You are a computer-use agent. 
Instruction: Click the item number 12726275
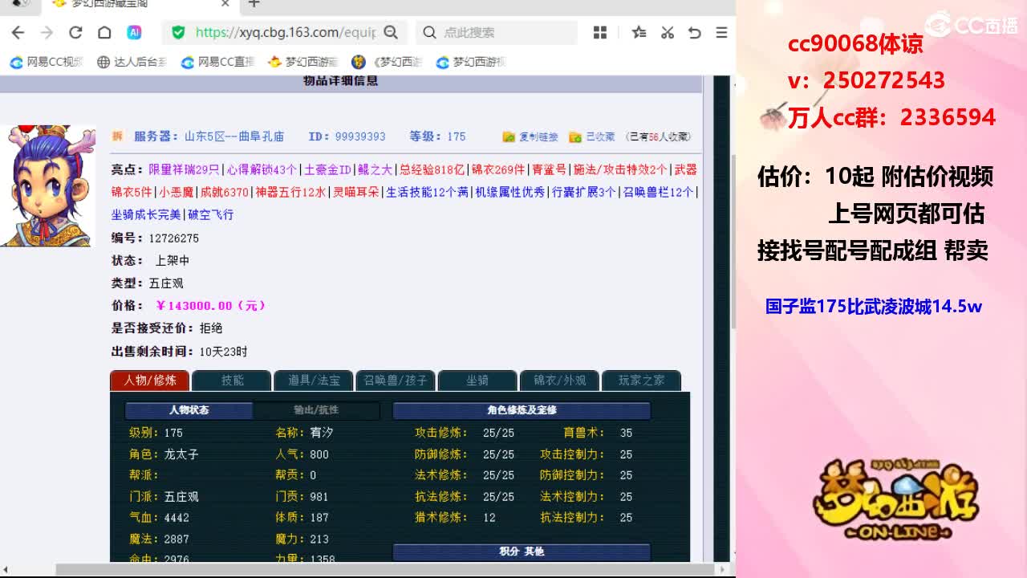(173, 238)
